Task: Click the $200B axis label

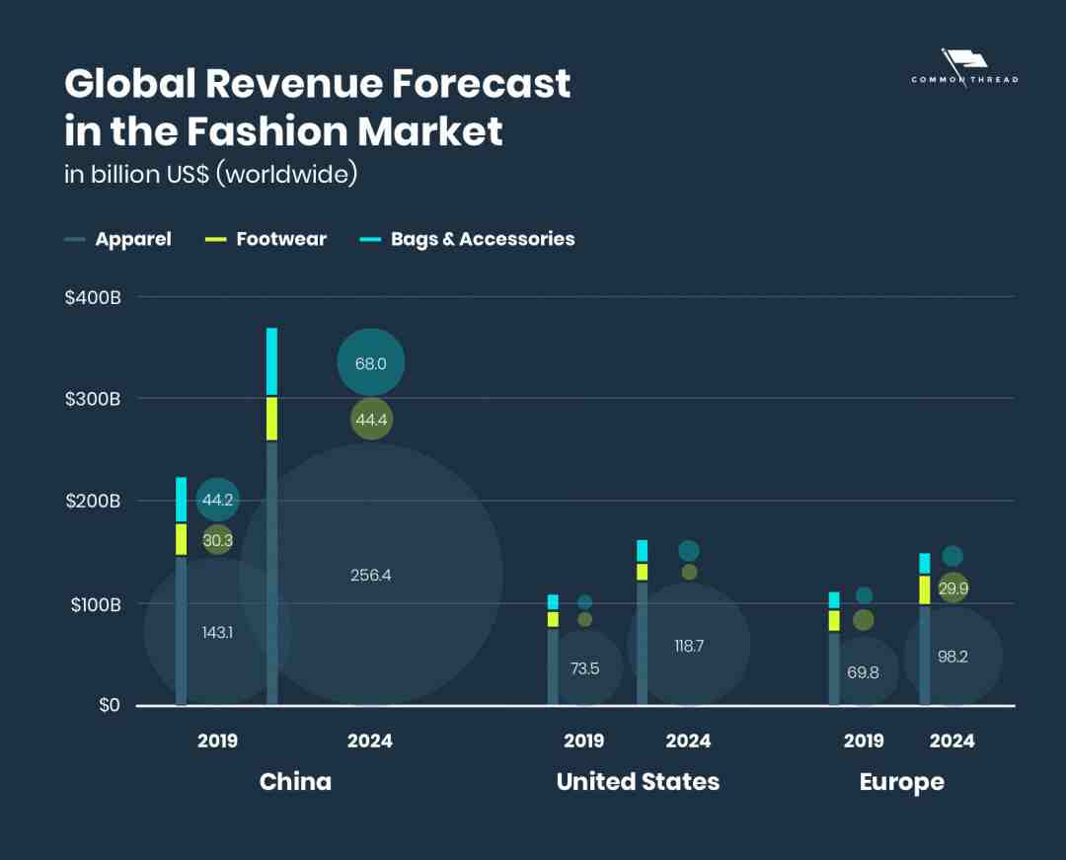Action: tap(93, 501)
